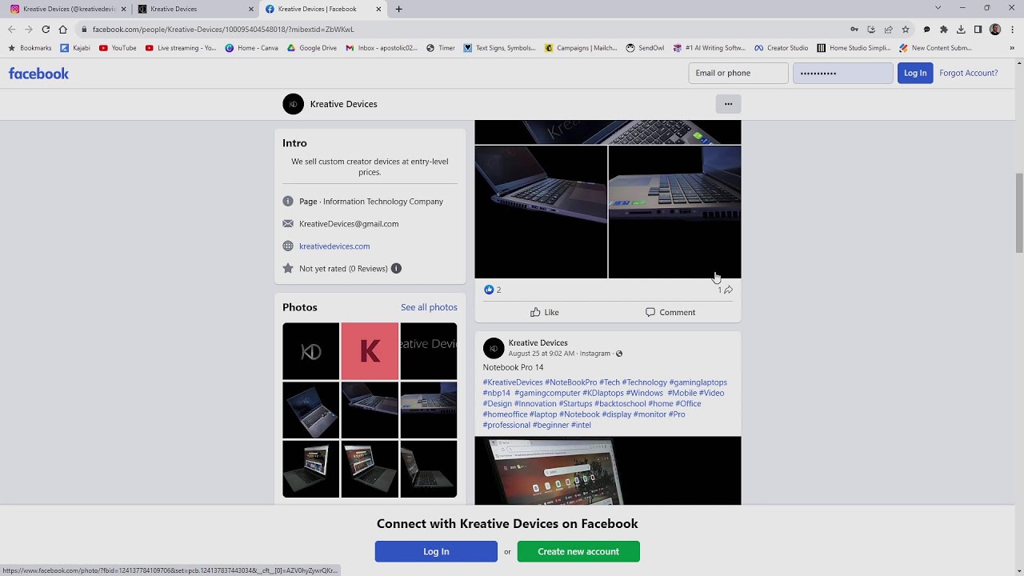Open the YouTube bookmark
This screenshot has height=576, width=1024.
pos(118,48)
